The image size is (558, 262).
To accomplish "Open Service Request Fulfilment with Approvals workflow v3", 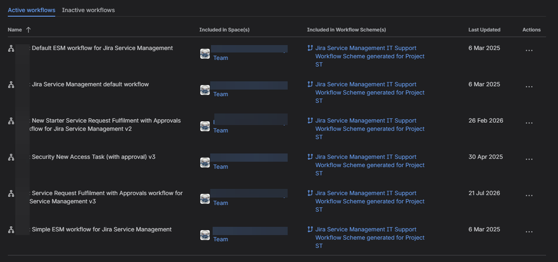I will coord(106,197).
